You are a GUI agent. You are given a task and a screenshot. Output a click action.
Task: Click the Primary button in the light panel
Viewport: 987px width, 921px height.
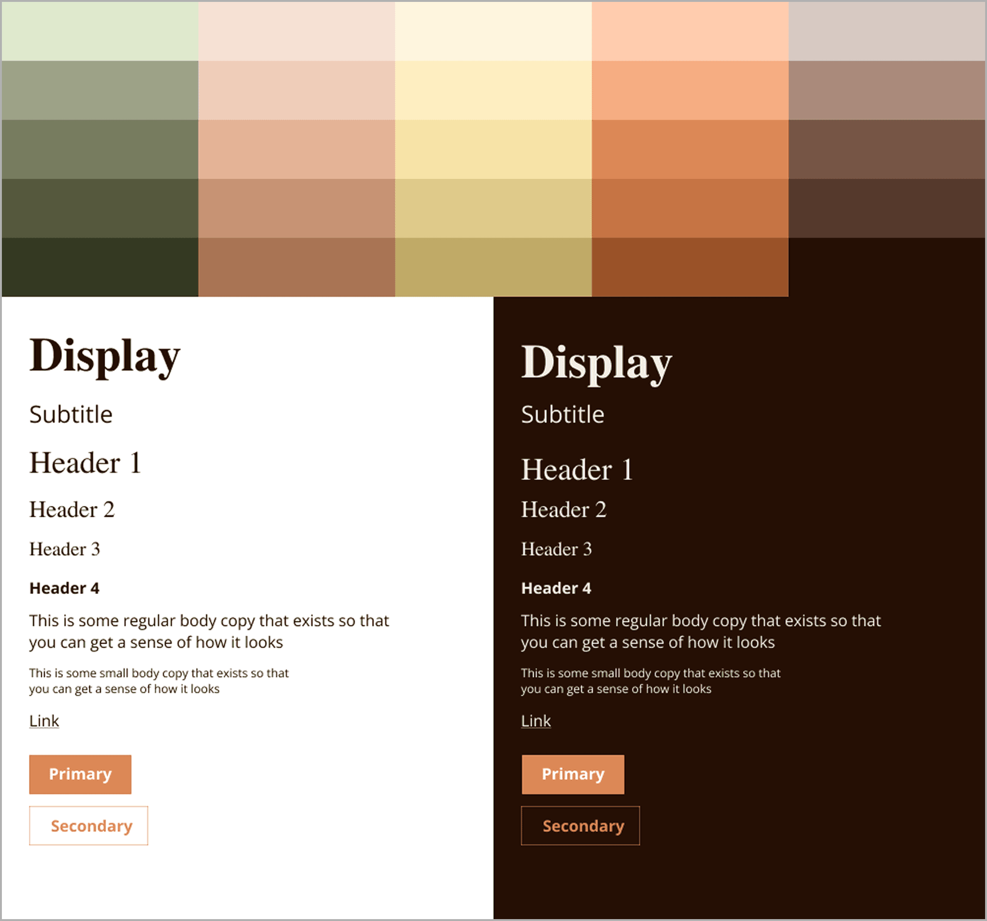point(80,774)
